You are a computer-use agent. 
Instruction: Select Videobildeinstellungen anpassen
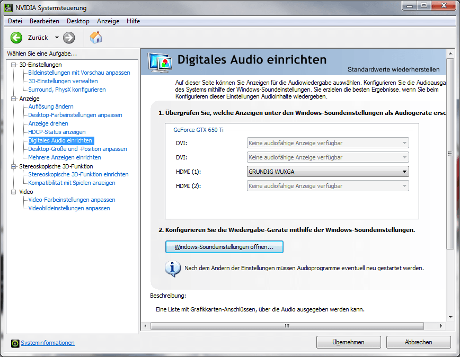(x=69, y=209)
